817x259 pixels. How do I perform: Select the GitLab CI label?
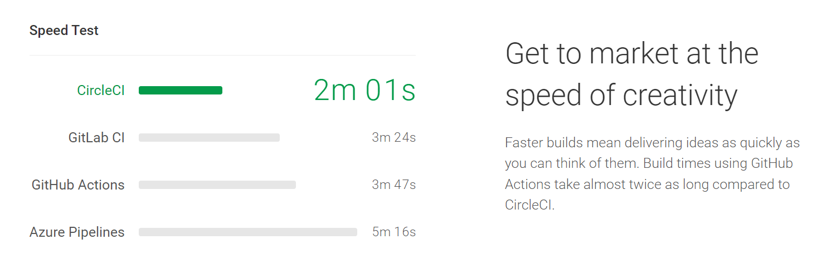pos(96,137)
